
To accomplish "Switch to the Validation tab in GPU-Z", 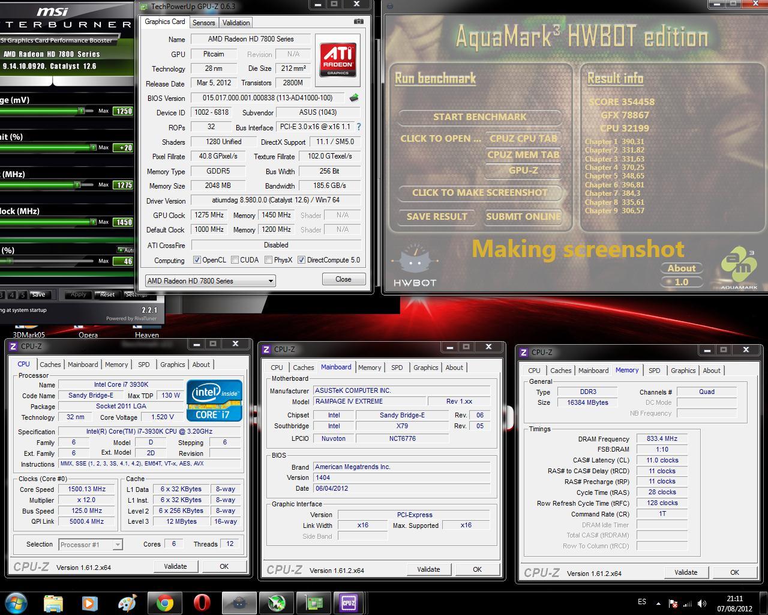I will tap(236, 23).
